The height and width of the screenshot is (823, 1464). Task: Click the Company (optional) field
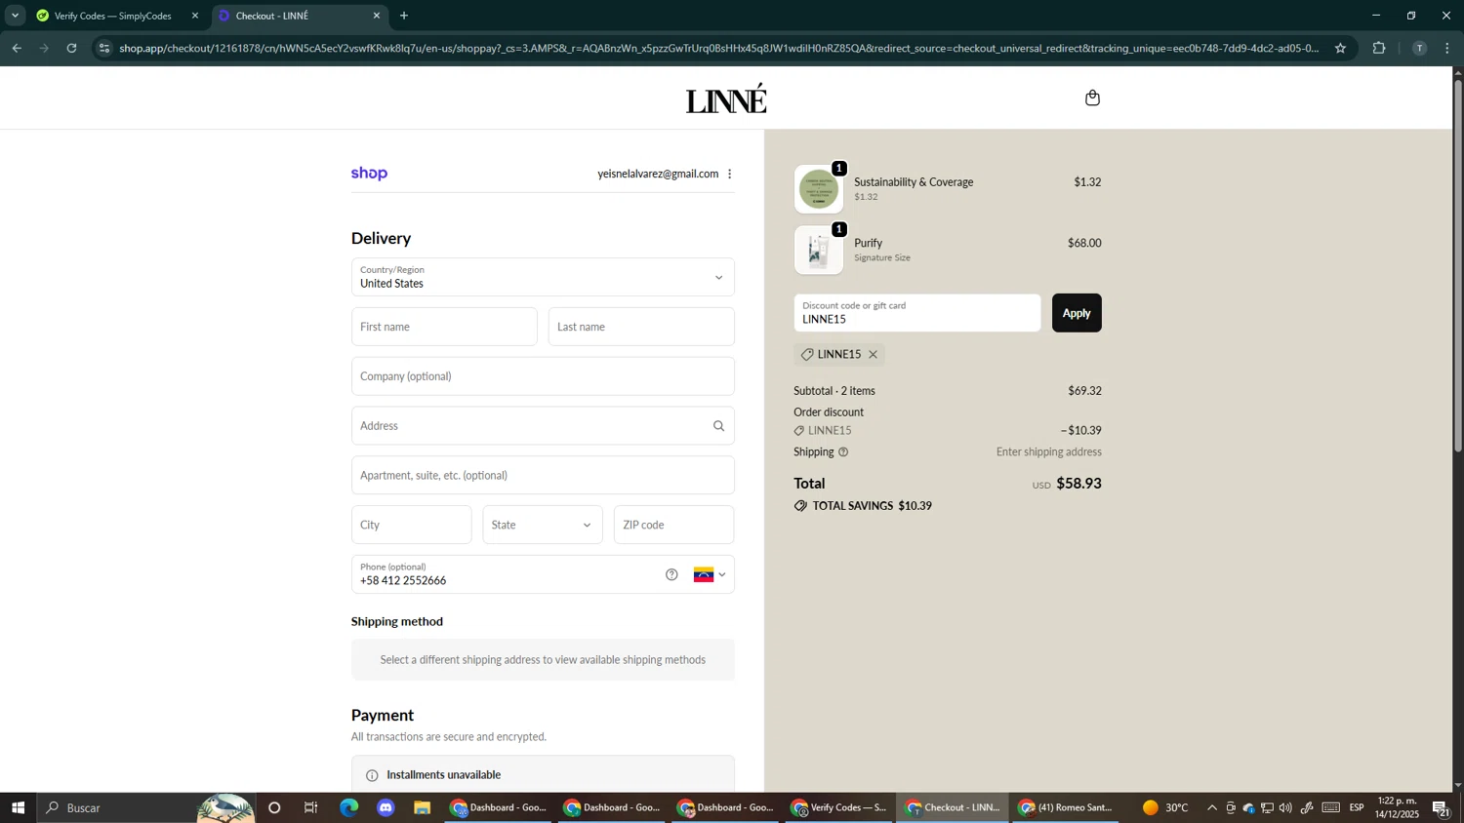[x=543, y=376]
